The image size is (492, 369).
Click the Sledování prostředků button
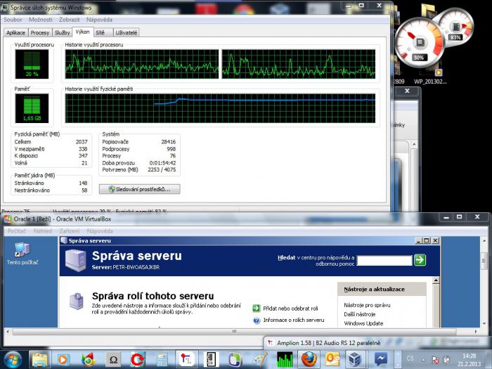[139, 189]
